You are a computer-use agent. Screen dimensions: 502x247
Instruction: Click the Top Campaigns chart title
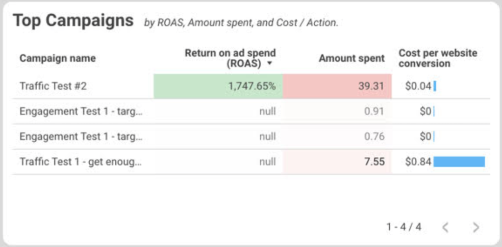[73, 21]
